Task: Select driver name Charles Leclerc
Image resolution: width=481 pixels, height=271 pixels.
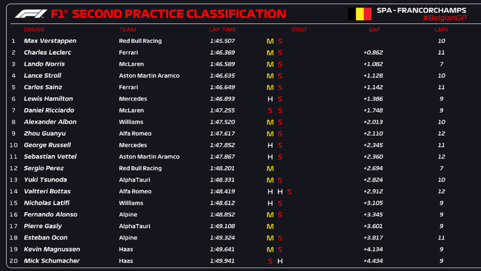Action: coord(47,53)
